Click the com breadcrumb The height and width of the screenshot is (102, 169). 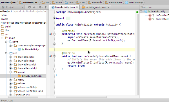[81, 3]
